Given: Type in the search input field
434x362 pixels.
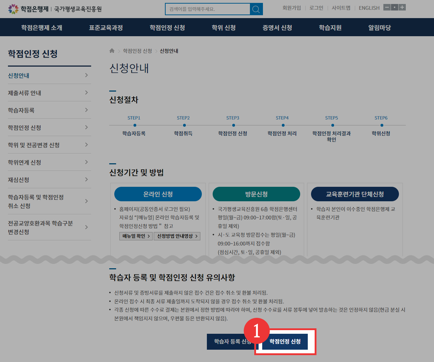Looking at the screenshot, I should pos(207,9).
